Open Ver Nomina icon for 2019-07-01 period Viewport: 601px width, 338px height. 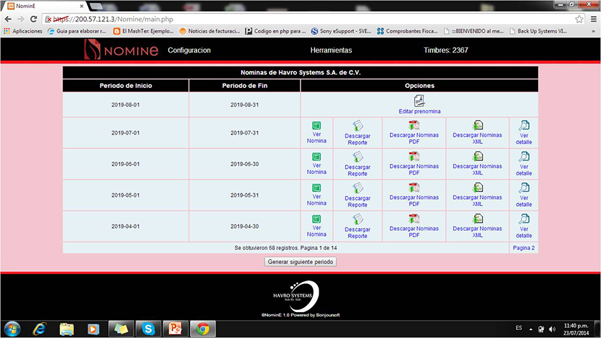click(x=317, y=125)
